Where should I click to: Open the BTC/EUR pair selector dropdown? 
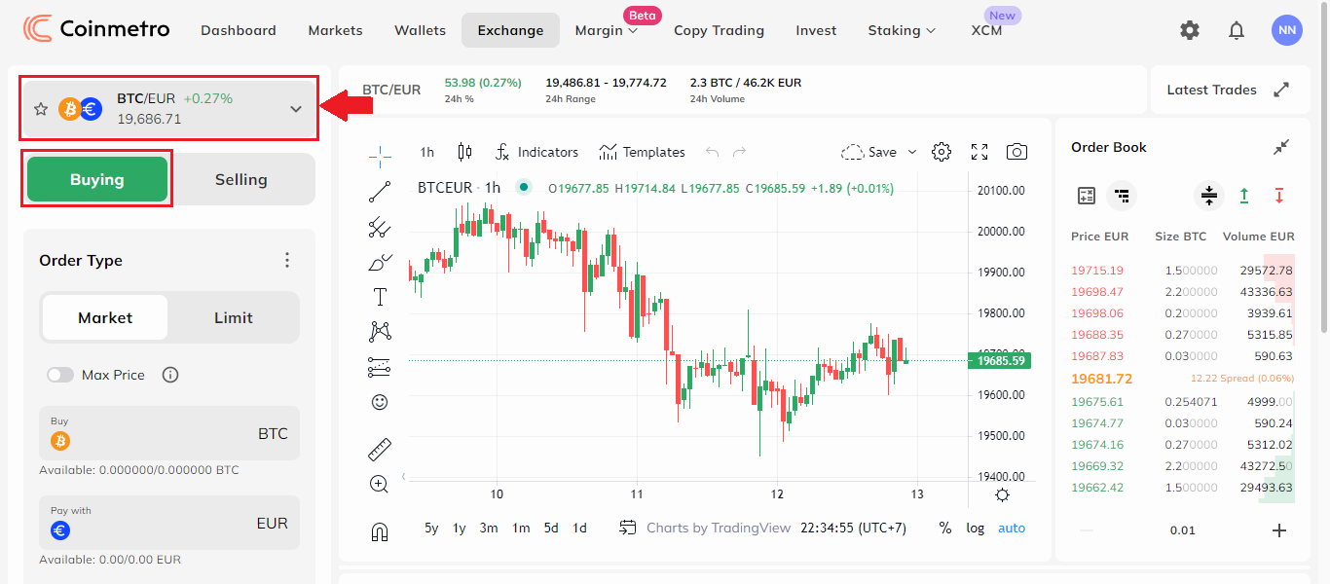pyautogui.click(x=295, y=109)
